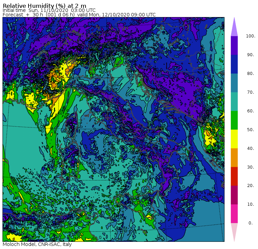This screenshot has width=258, height=249.
Task: Click the 'Relative Humidity (%) at 2 m' title
Action: point(44,6)
